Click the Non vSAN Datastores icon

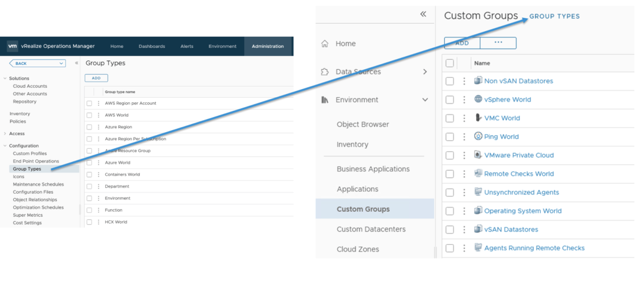pyautogui.click(x=478, y=80)
